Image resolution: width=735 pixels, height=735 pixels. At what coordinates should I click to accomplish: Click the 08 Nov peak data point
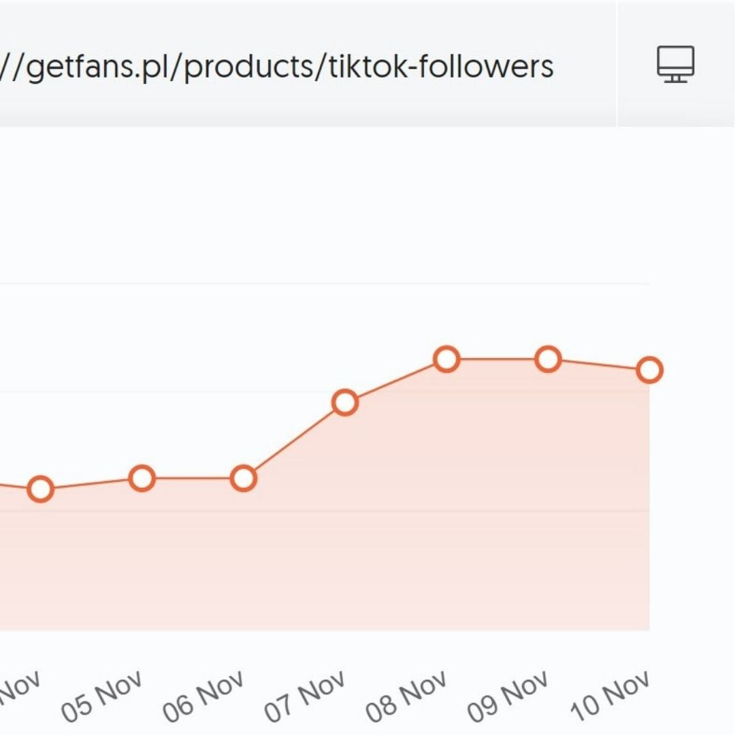tap(446, 359)
